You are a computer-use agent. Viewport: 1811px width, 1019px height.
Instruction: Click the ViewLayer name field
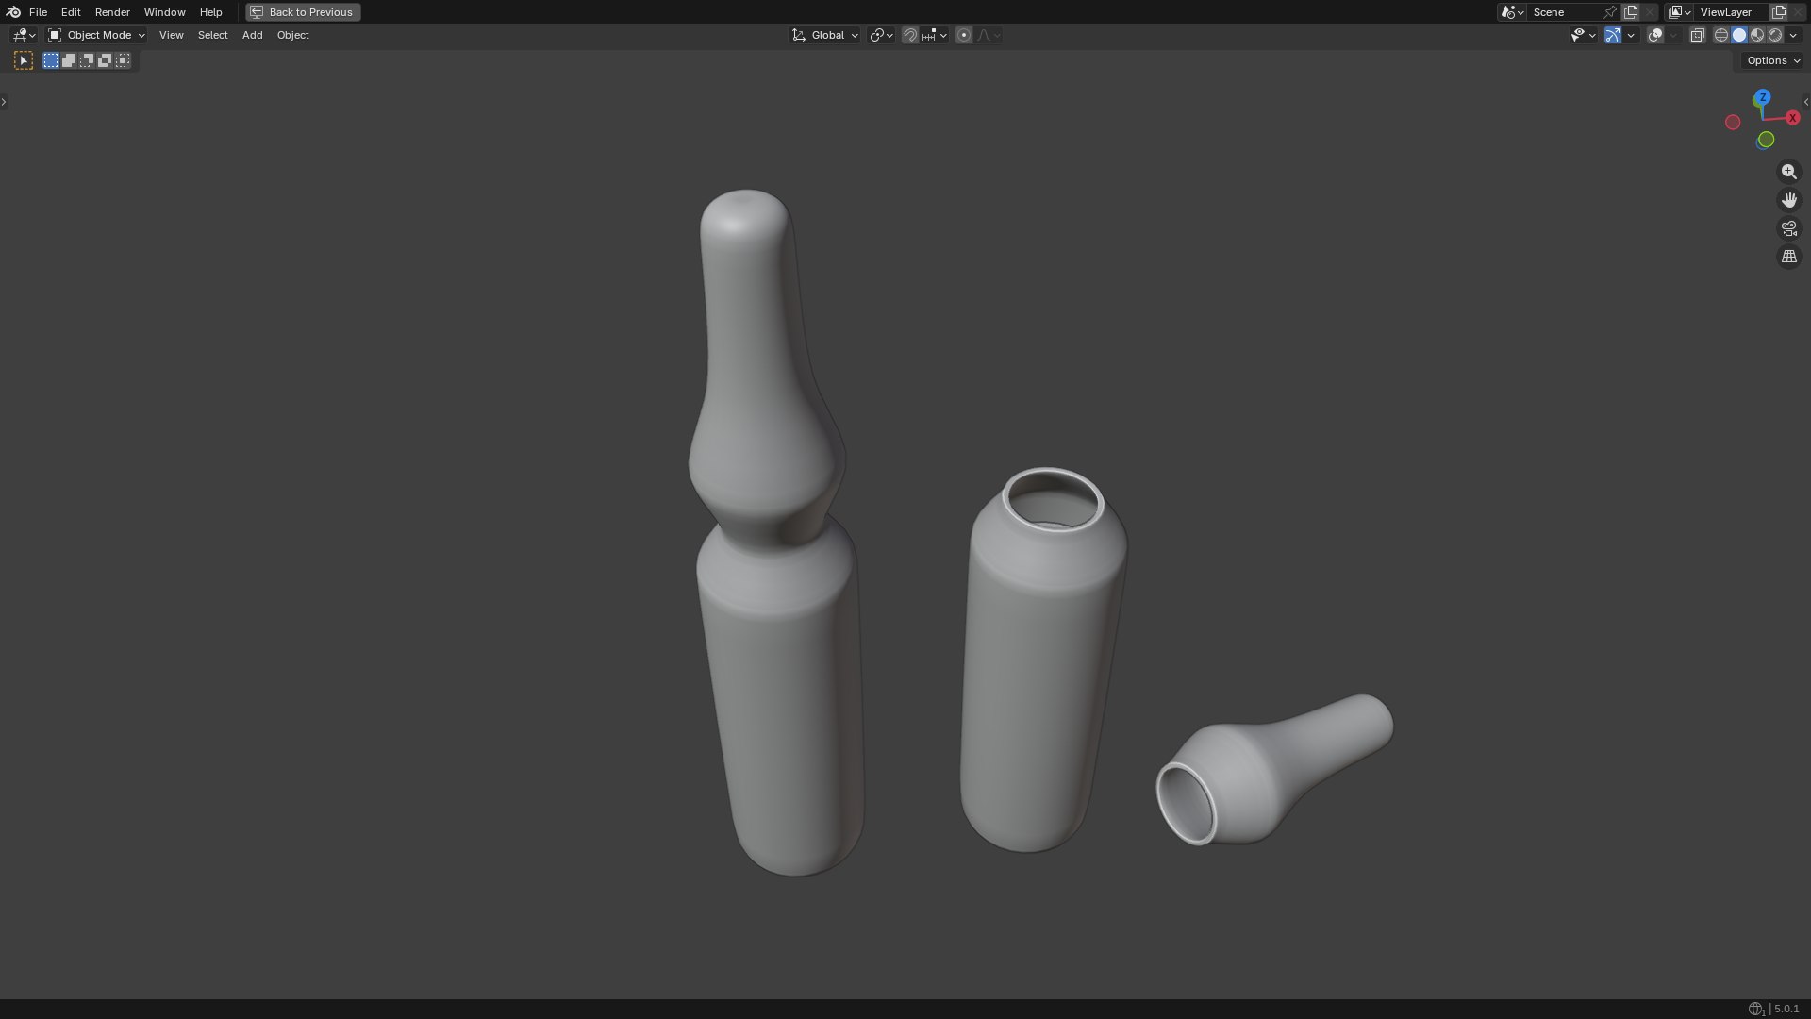tap(1731, 12)
